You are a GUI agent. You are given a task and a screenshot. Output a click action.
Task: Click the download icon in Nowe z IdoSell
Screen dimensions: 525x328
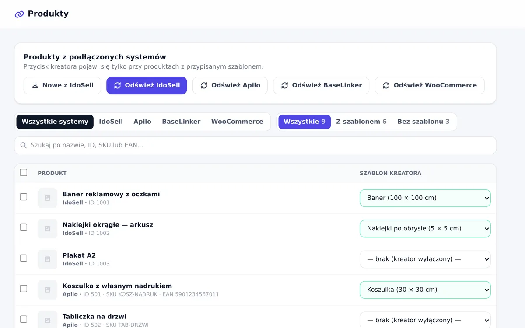pos(35,86)
